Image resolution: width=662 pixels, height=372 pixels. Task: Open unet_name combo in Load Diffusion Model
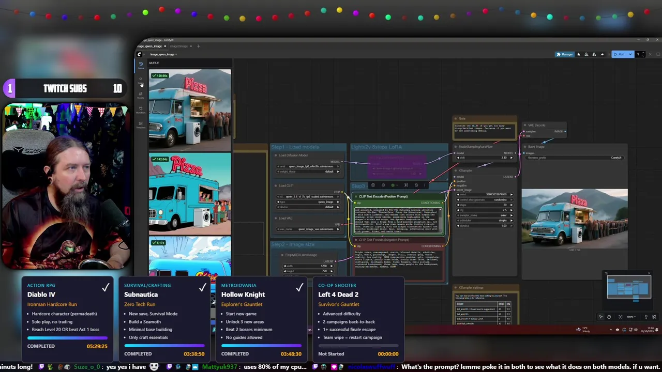308,166
